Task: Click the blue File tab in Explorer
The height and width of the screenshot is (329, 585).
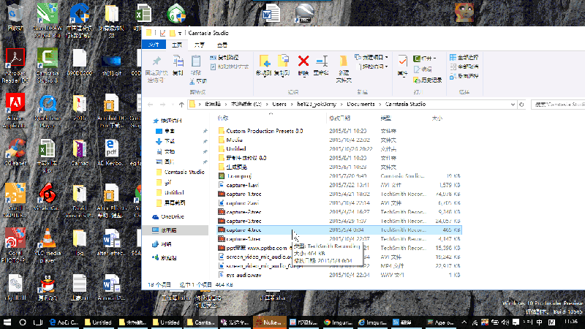Action: coord(154,45)
